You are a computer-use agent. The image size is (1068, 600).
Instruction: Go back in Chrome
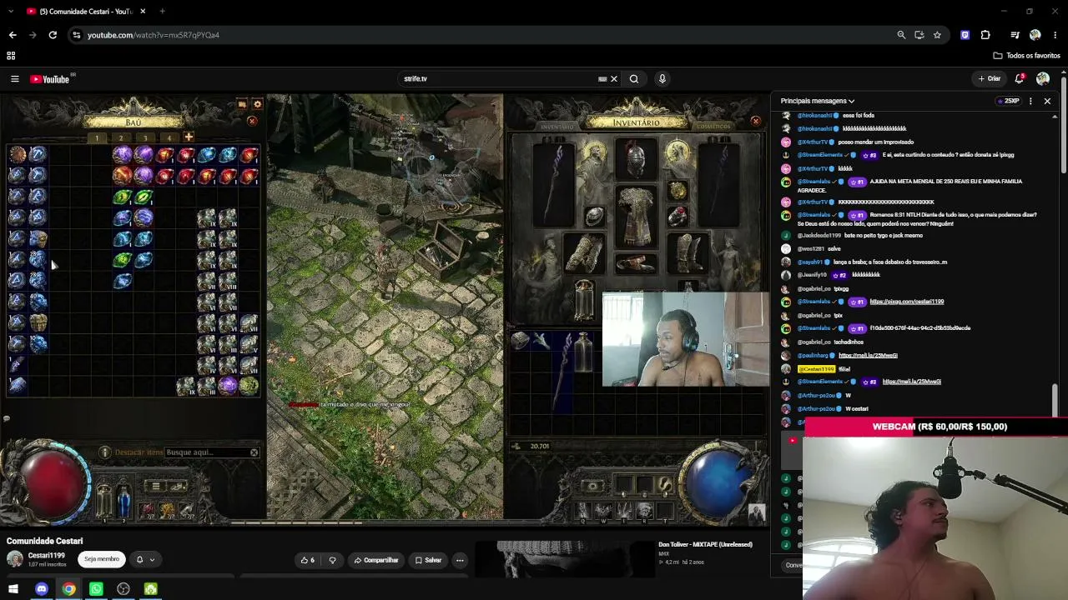[x=13, y=35]
